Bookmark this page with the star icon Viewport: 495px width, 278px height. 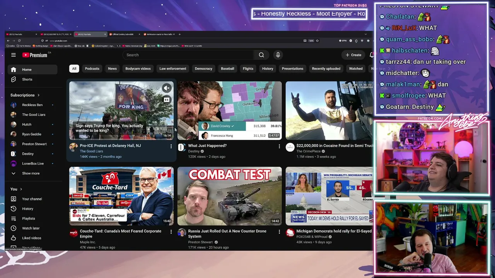[x=317, y=41]
